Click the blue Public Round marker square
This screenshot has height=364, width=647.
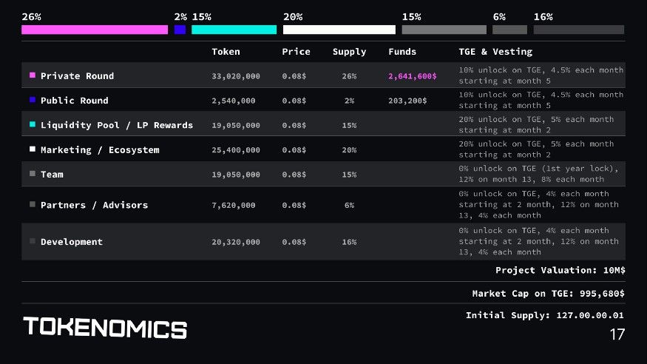tap(33, 100)
